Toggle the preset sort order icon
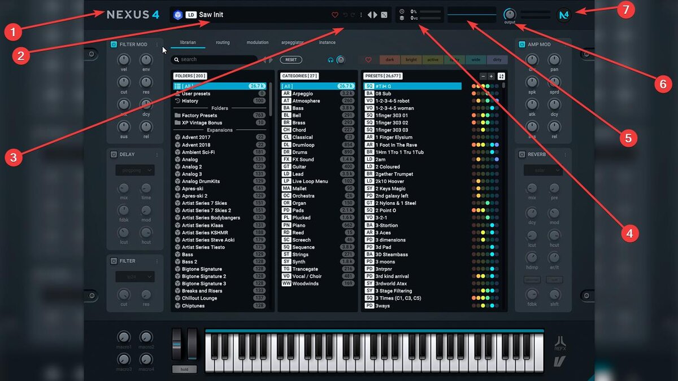The height and width of the screenshot is (381, 678). (x=502, y=76)
